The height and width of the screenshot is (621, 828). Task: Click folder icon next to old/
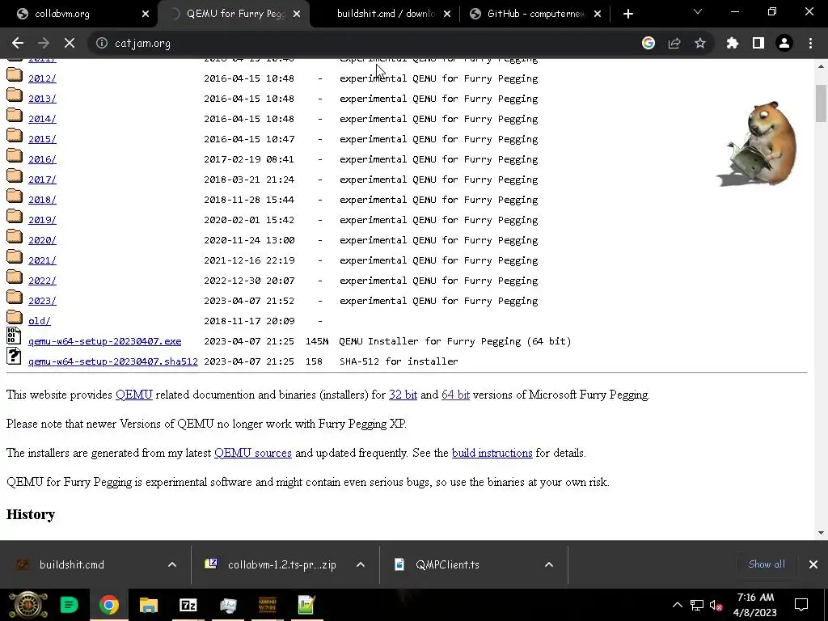(15, 318)
